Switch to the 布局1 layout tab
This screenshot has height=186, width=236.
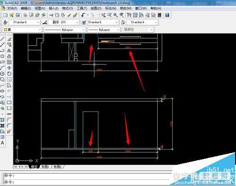(x=45, y=167)
